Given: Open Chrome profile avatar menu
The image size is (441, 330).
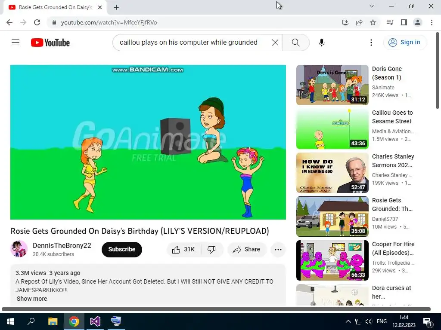Looking at the screenshot, I should pyautogui.click(x=418, y=22).
